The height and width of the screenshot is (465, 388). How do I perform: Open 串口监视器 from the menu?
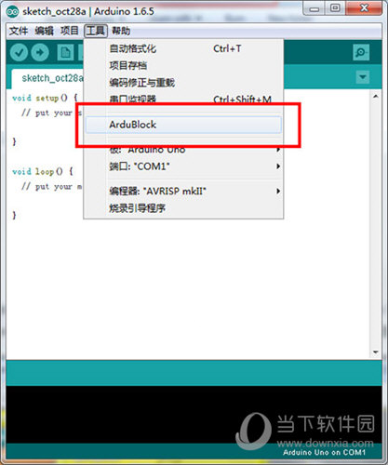click(x=183, y=99)
